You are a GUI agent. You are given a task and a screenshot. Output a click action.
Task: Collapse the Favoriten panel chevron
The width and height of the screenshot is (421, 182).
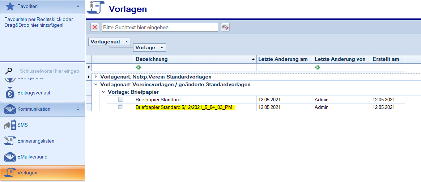(78, 6)
